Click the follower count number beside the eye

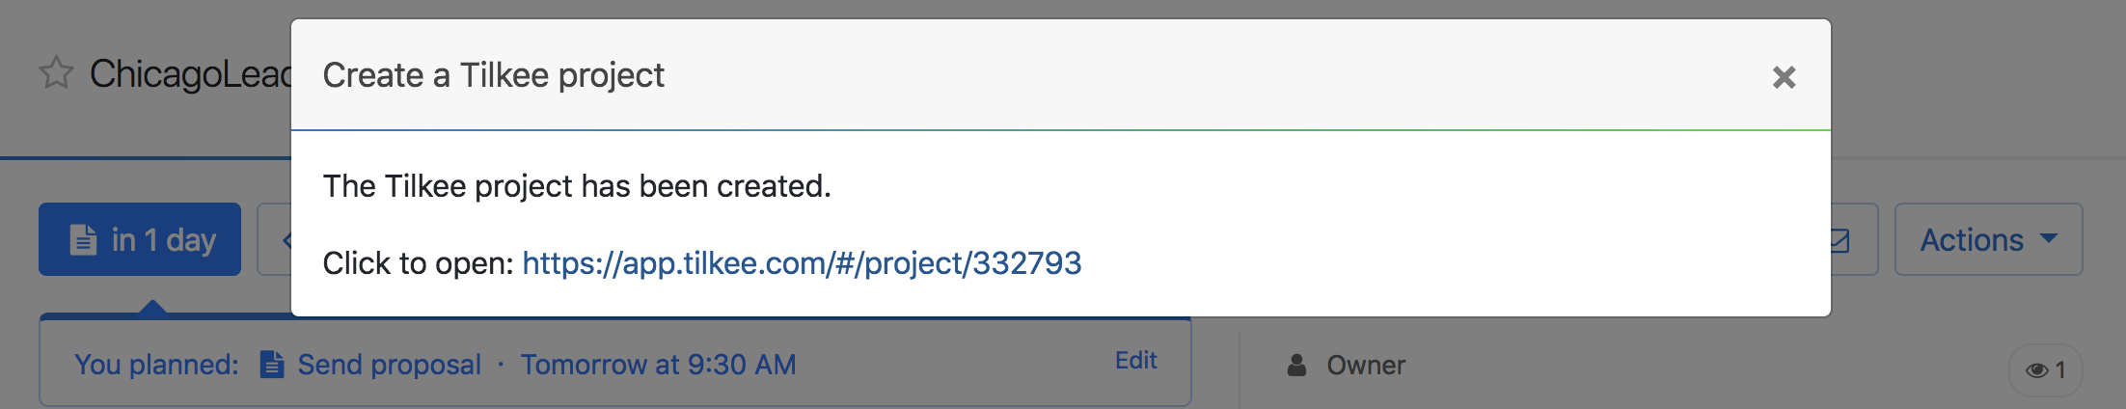[x=2060, y=370]
